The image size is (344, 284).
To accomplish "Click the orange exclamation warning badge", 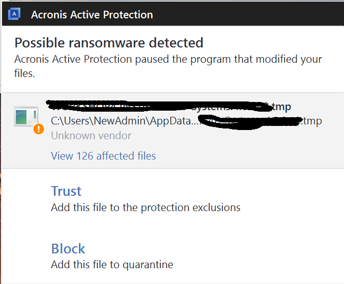I will [x=39, y=129].
